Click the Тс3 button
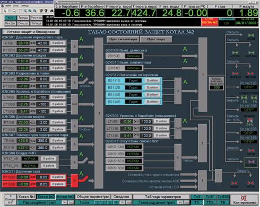The width and height of the screenshot is (260, 207). click(196, 196)
